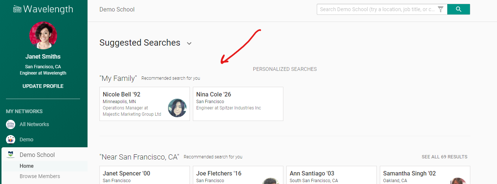Click the Engineer at Wavelength text
Image resolution: width=497 pixels, height=184 pixels.
point(43,73)
